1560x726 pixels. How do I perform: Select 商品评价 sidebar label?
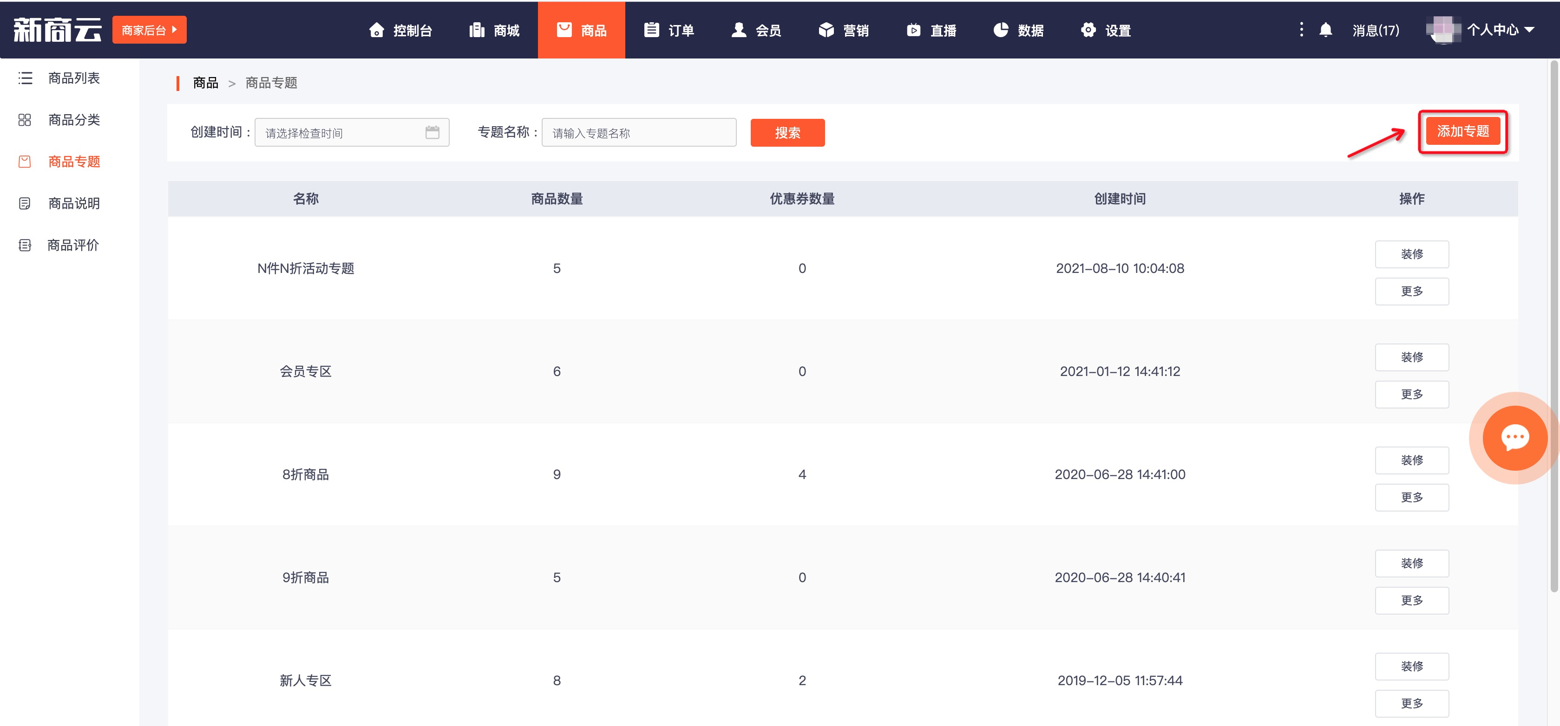73,245
